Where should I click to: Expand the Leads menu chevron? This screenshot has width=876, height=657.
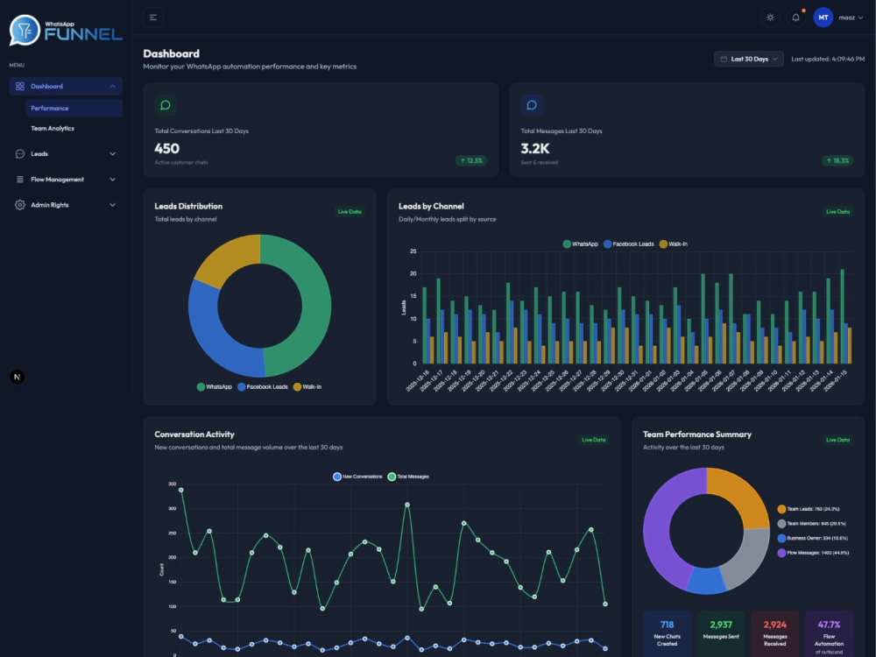[112, 153]
